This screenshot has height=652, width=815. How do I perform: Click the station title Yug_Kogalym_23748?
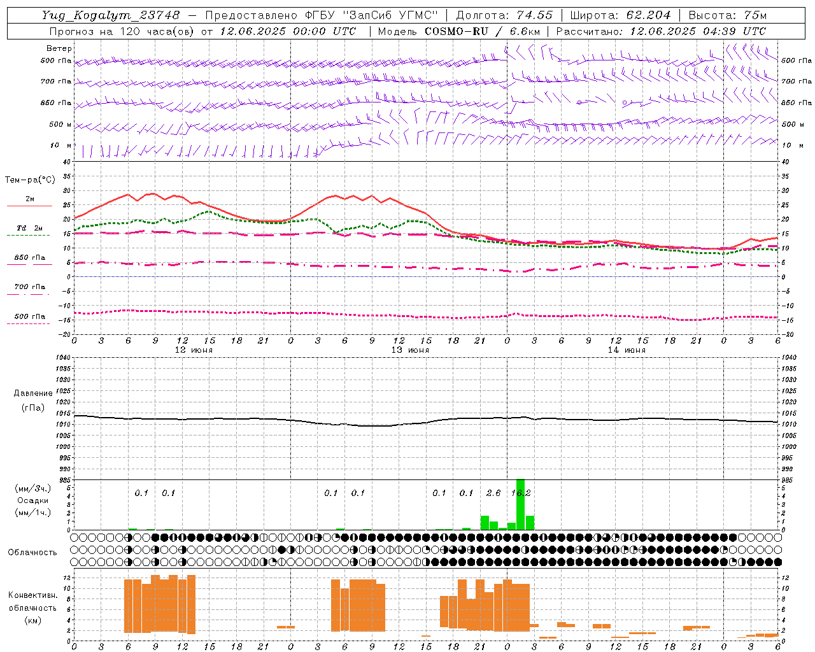111,15
